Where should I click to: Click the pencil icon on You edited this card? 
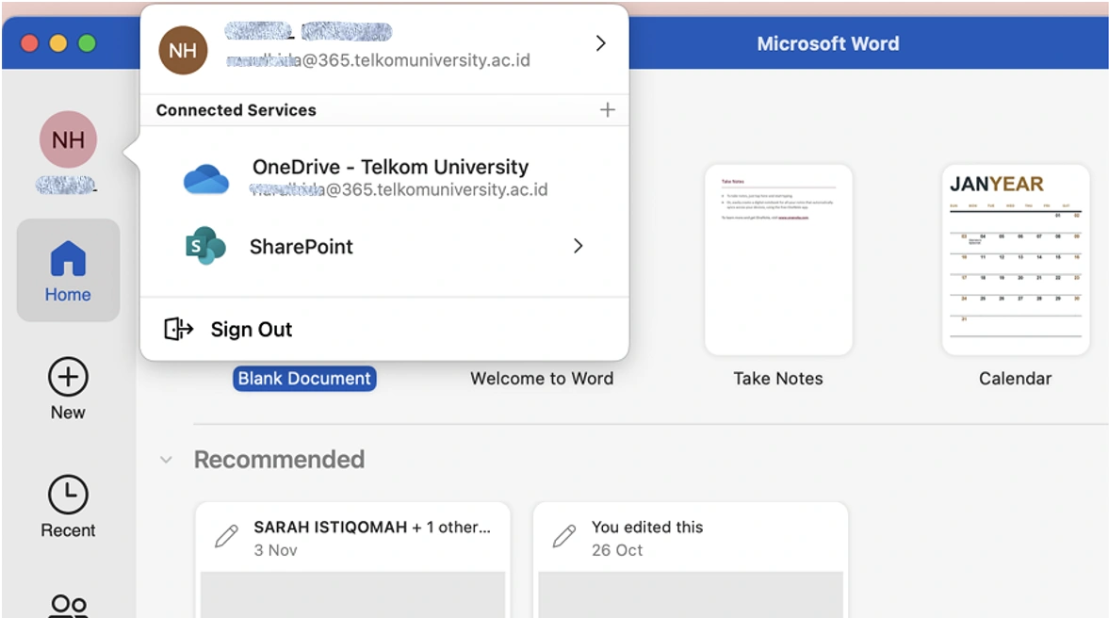click(x=563, y=535)
